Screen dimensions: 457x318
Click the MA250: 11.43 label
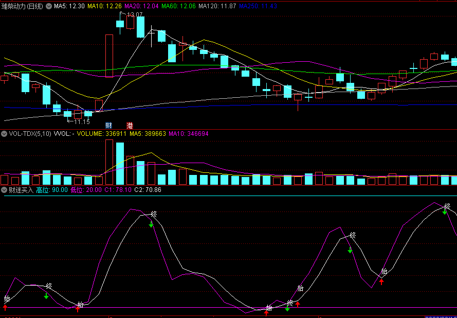pos(258,6)
